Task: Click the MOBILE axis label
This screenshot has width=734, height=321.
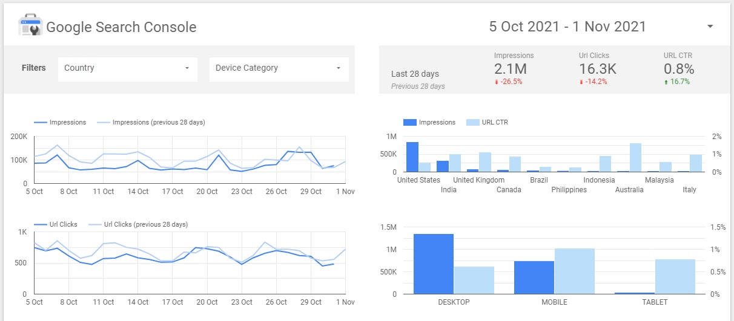Action: [x=554, y=302]
